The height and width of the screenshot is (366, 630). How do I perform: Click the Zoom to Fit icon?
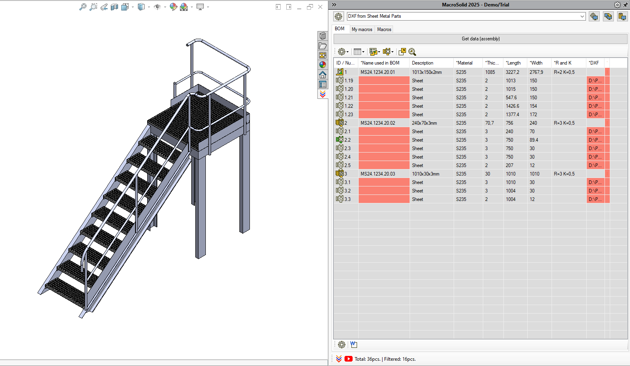[x=82, y=7]
